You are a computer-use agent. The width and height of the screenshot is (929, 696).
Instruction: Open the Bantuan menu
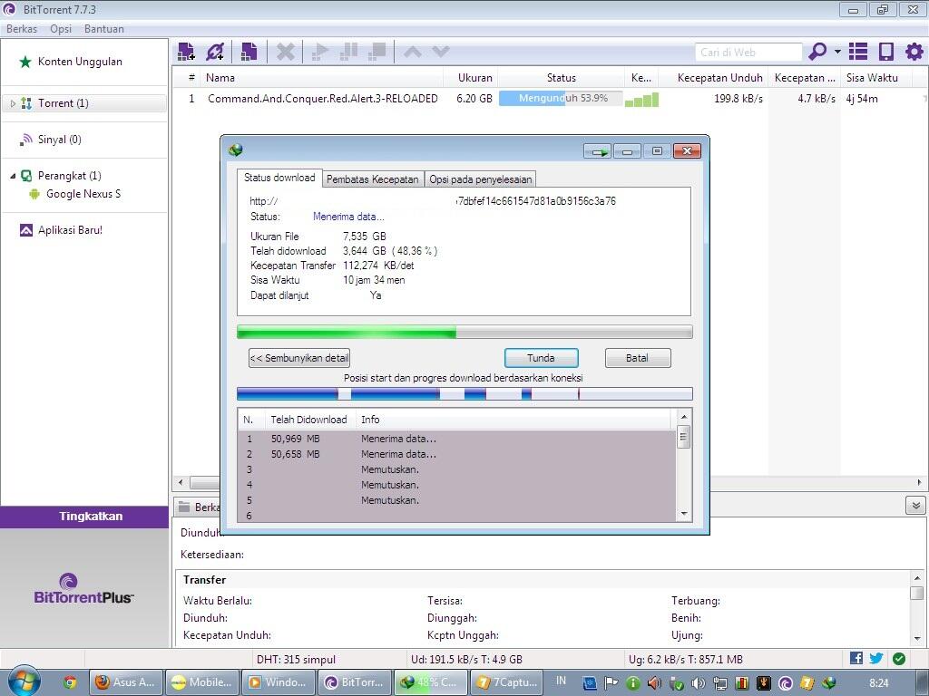(x=104, y=28)
